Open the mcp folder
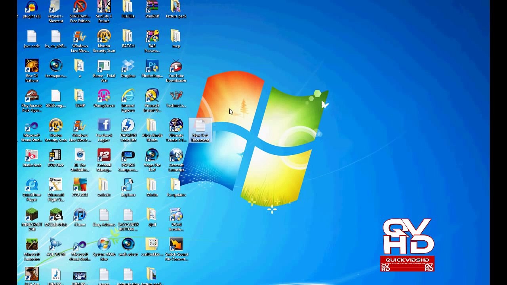507x285 pixels. click(x=176, y=39)
